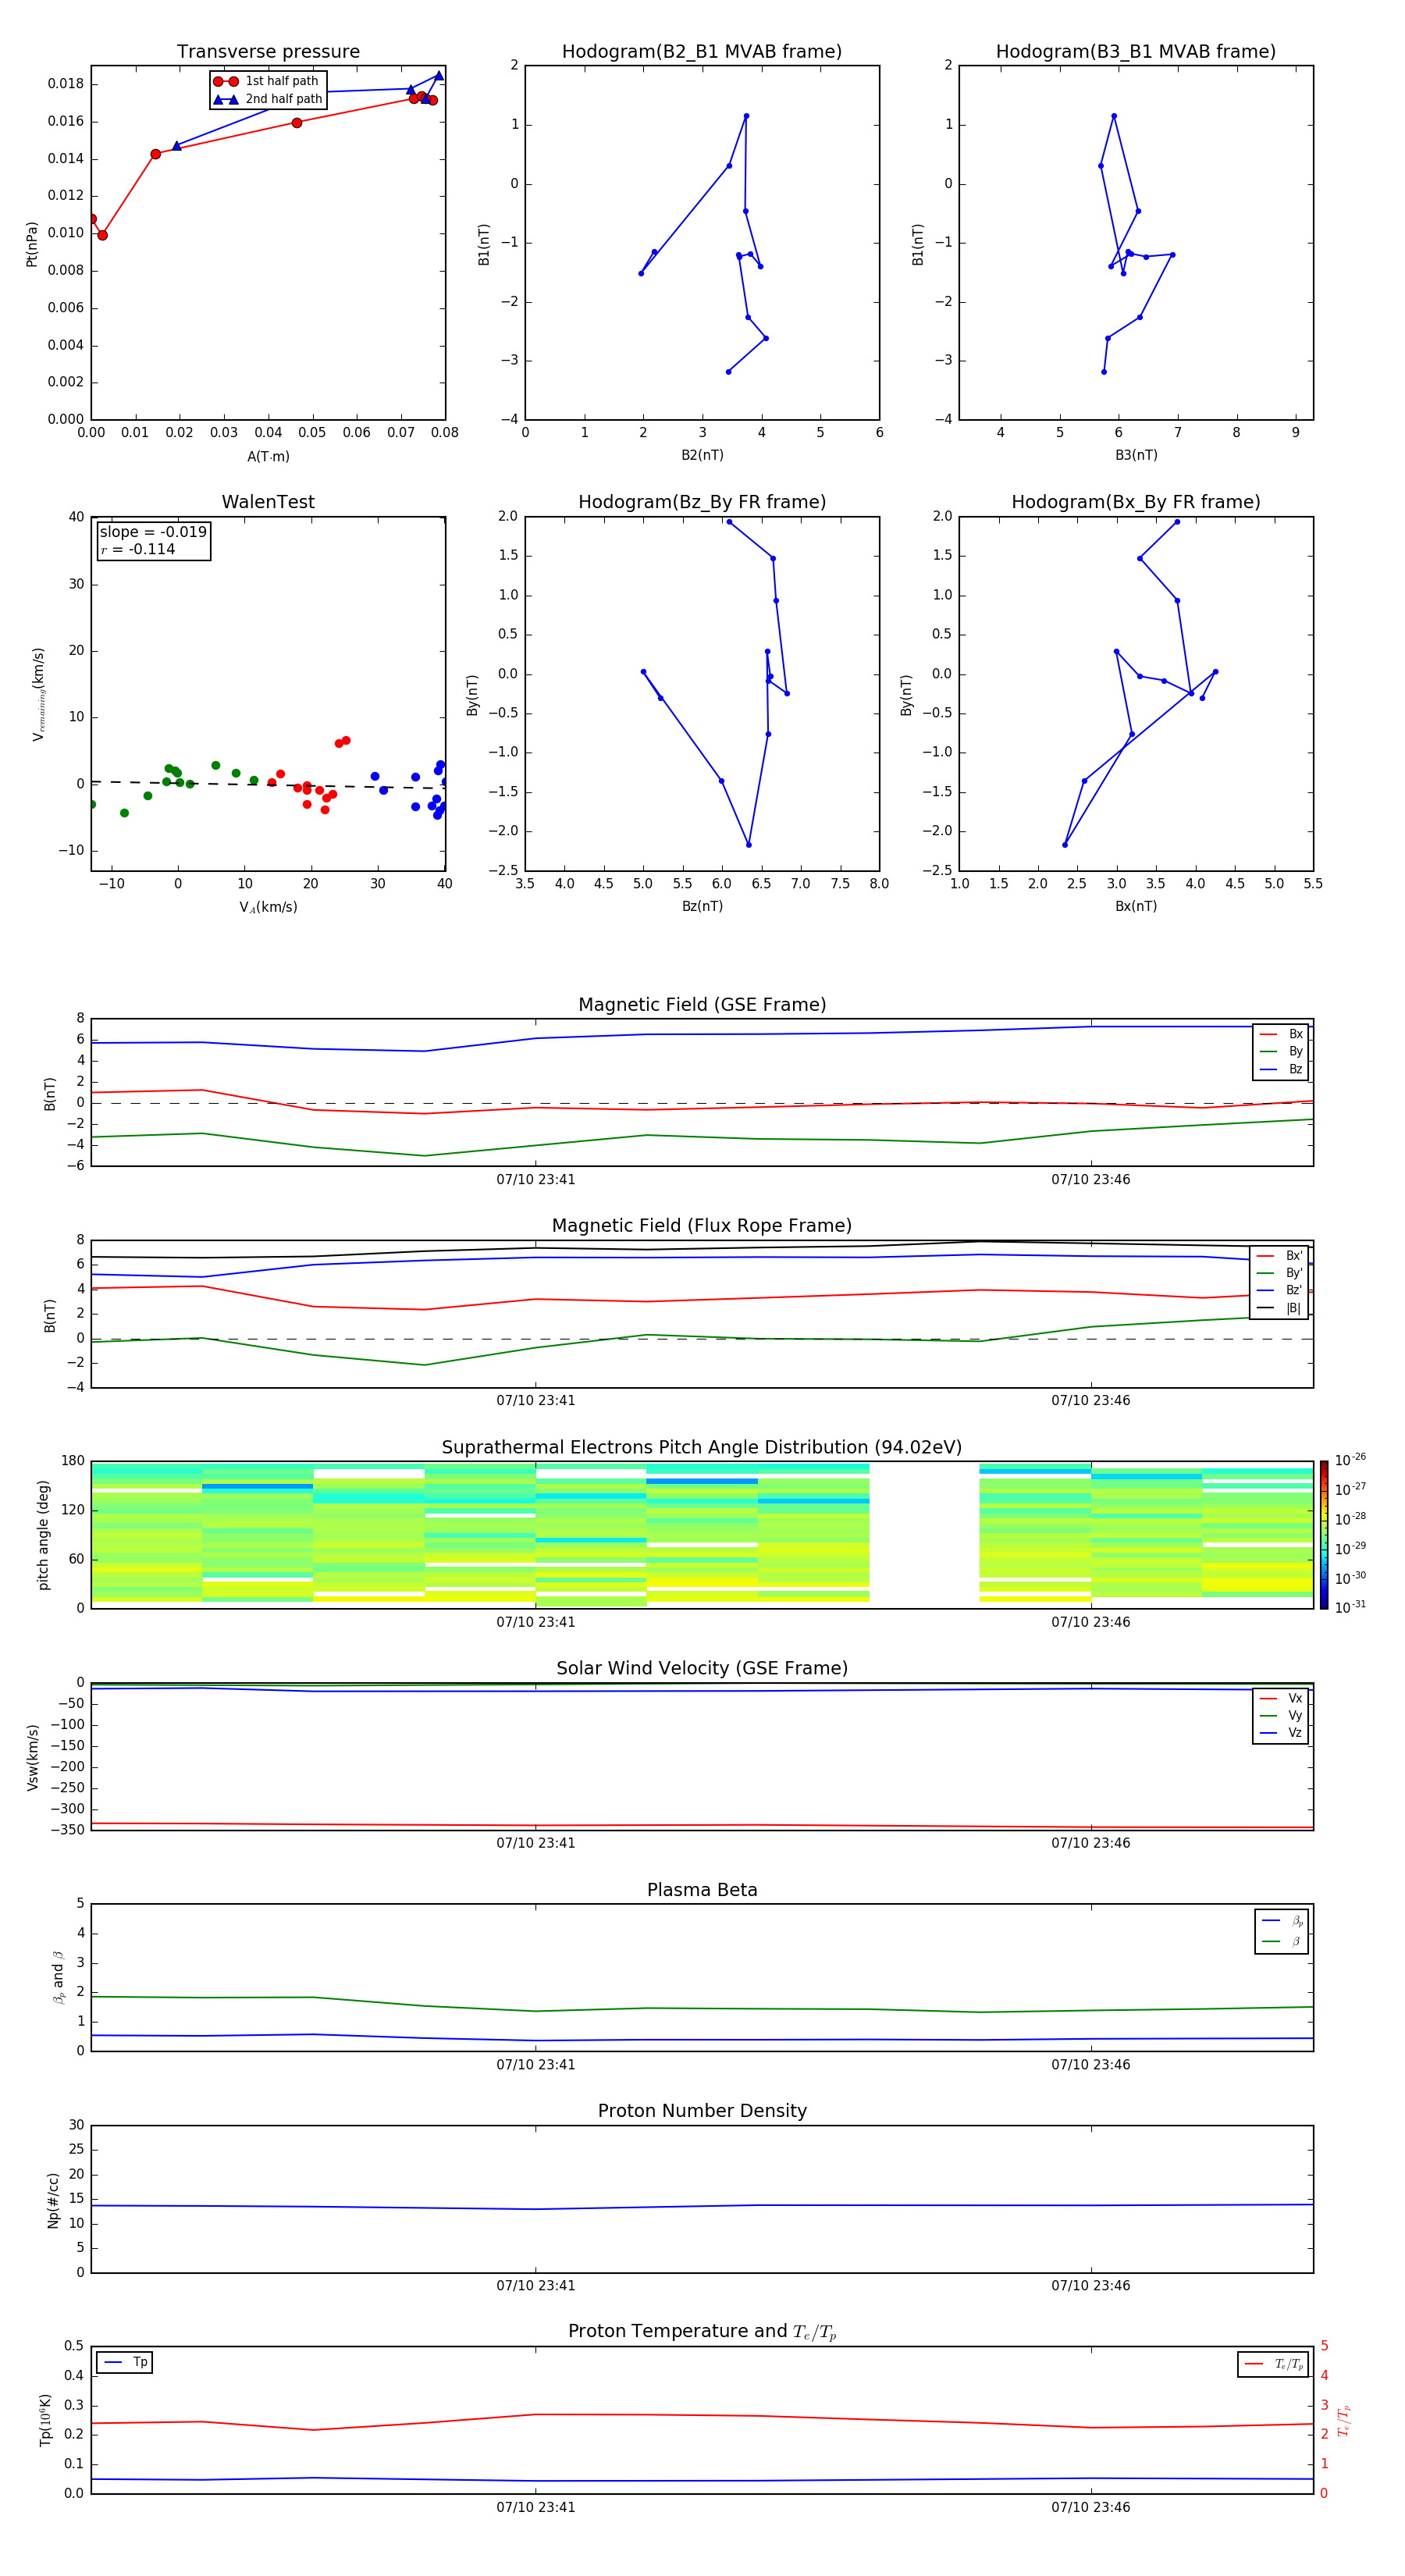Select the 'Vz' legend entry
The image size is (1405, 2576).
(x=1281, y=1732)
